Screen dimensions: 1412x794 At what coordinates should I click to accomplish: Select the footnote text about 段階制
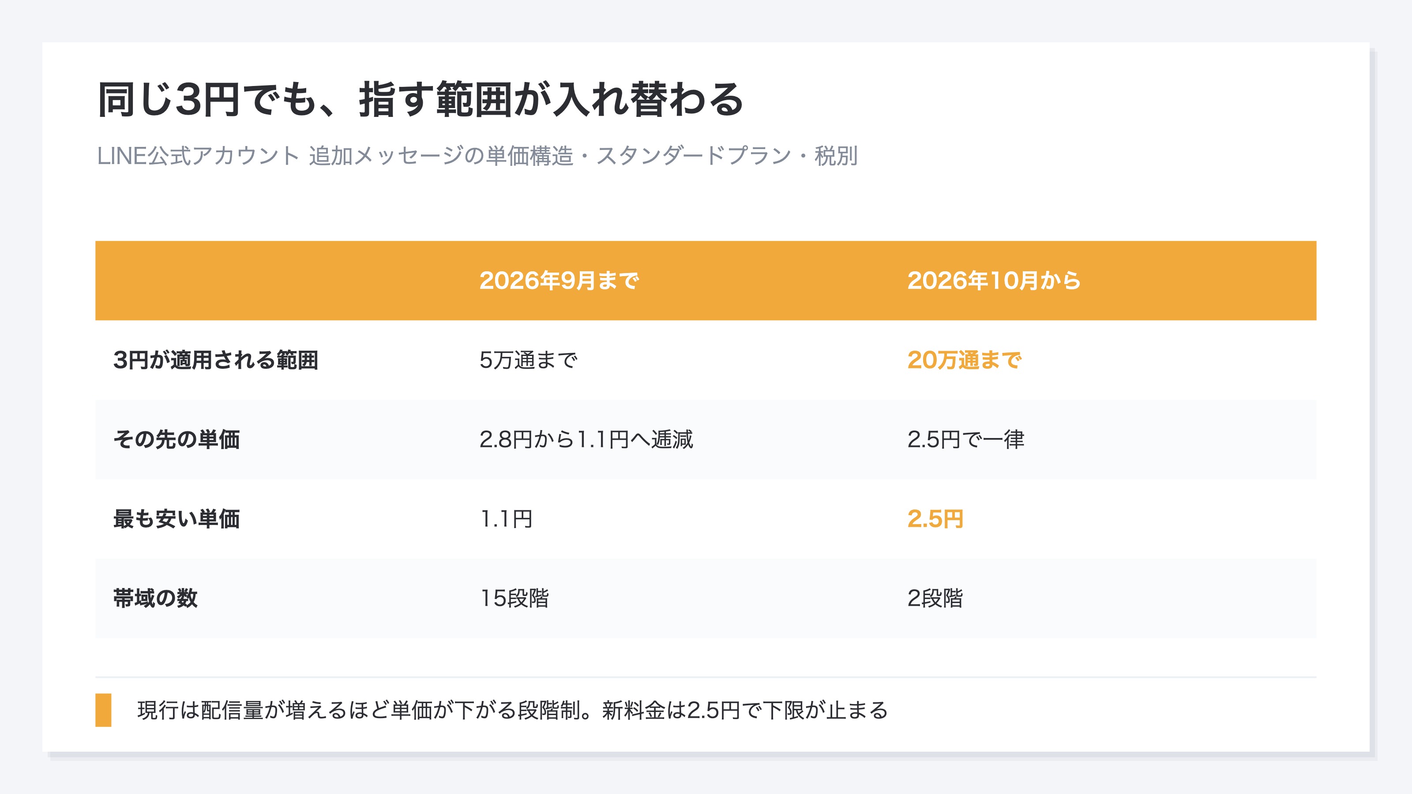(x=512, y=710)
